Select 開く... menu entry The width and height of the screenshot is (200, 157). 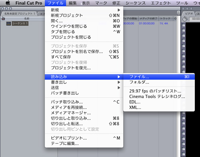pyautogui.click(x=84, y=21)
